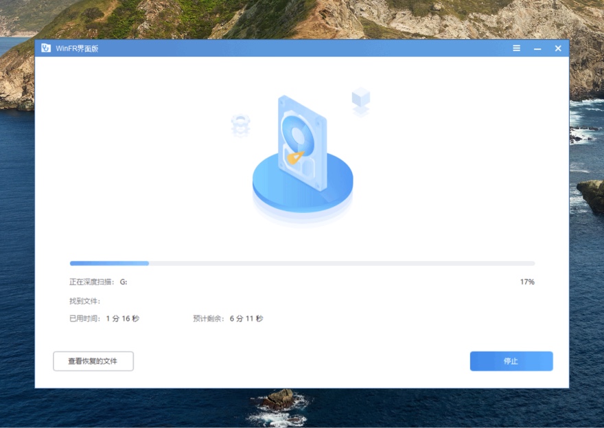
Task: Click the scan progress bar
Action: point(302,263)
